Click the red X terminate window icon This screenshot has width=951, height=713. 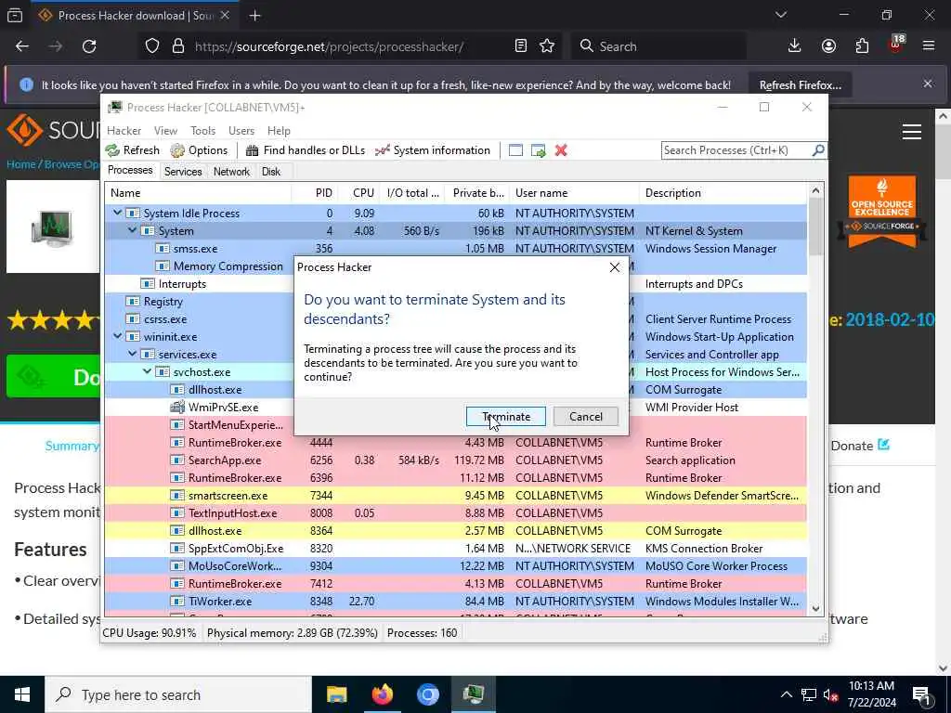[561, 150]
